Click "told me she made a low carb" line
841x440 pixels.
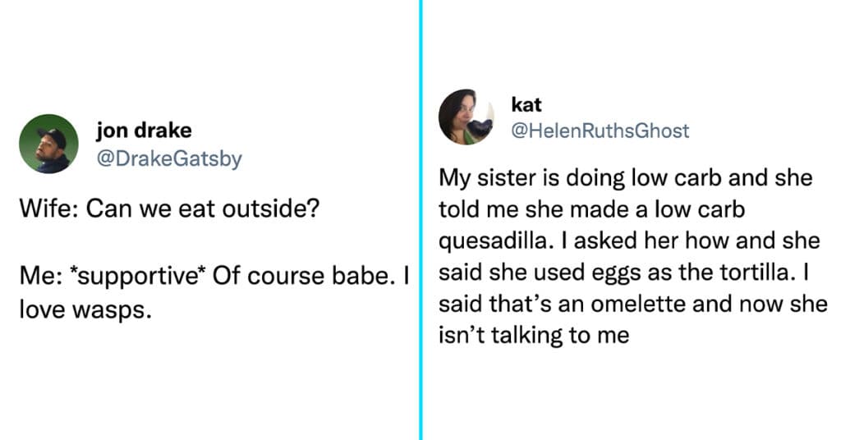[x=591, y=209]
